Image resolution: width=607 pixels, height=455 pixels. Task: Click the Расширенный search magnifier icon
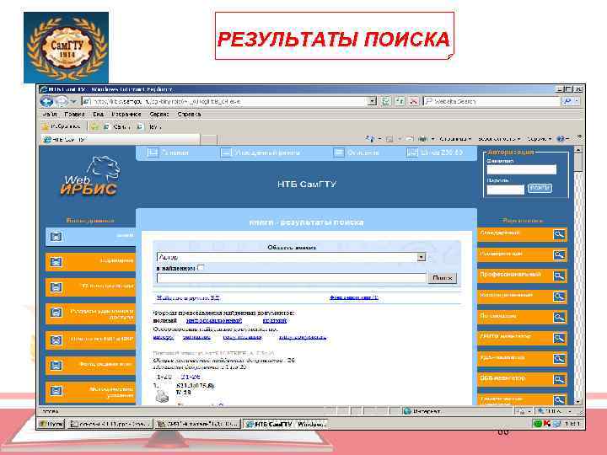coord(559,255)
